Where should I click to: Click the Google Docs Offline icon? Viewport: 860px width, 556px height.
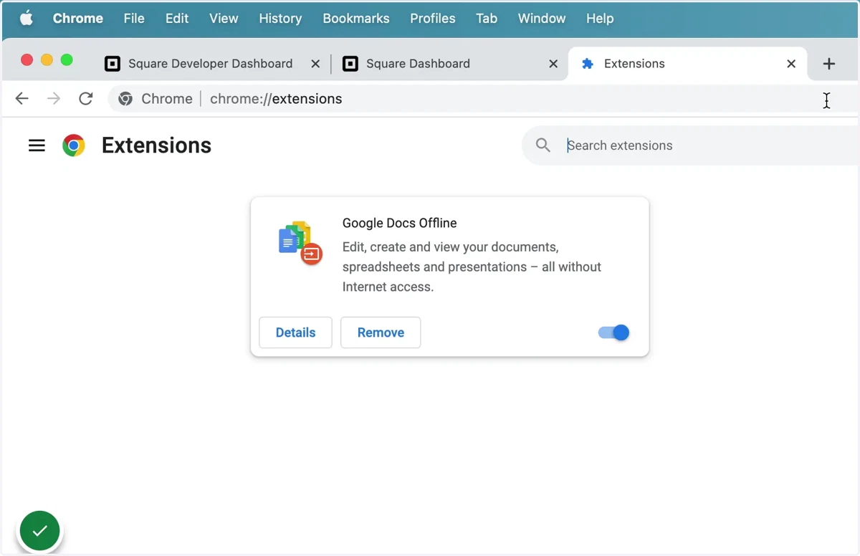[x=300, y=243]
